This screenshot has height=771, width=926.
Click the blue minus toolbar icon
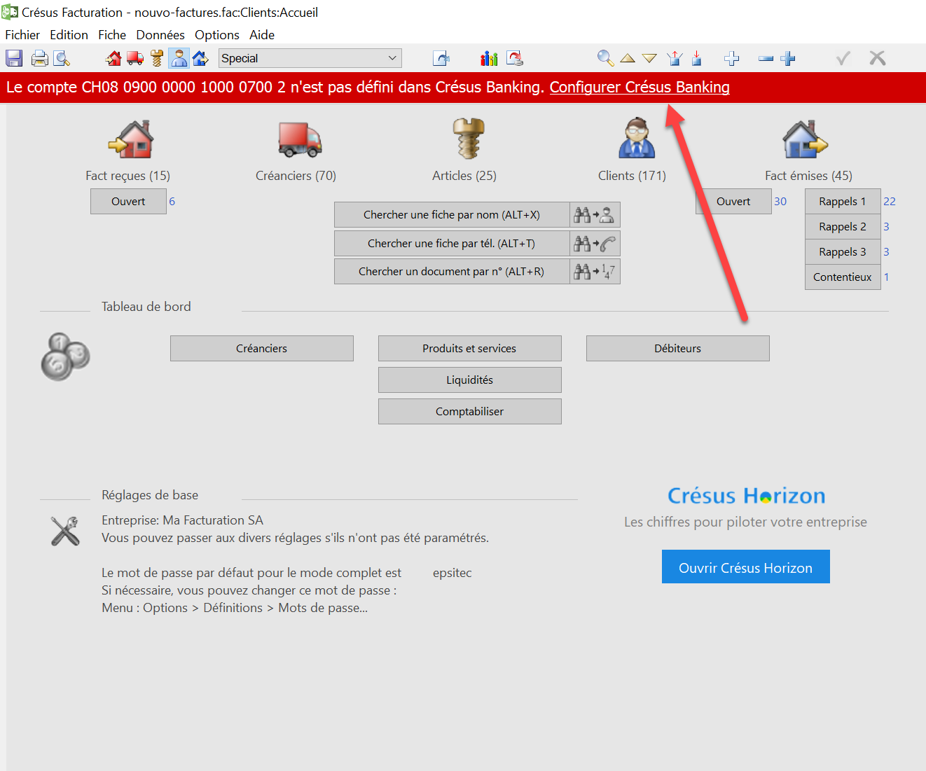coord(766,58)
